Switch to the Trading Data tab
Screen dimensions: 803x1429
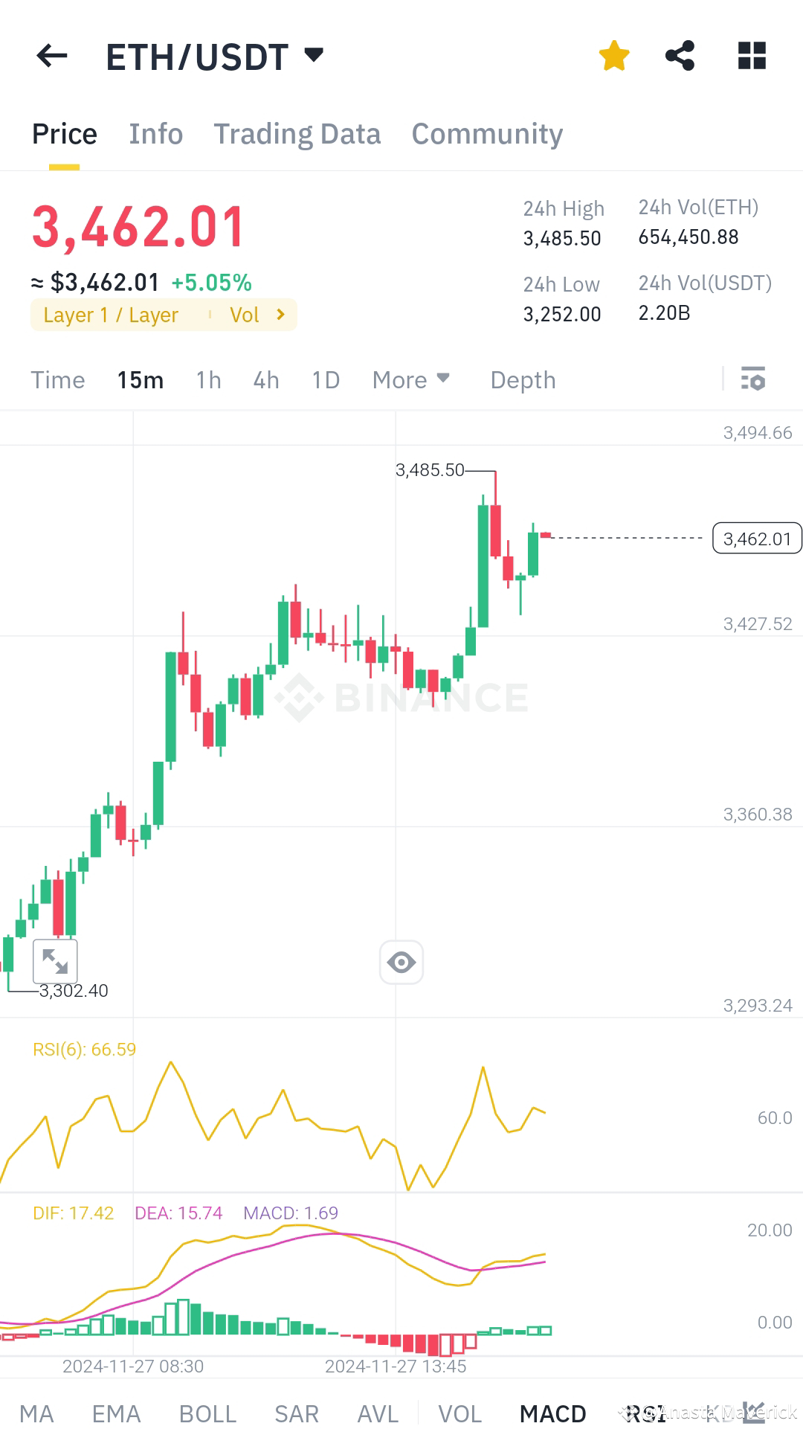[x=297, y=134]
